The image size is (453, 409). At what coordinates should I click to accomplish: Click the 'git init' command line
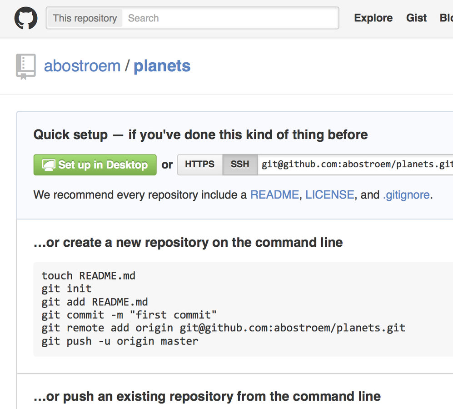pyautogui.click(x=66, y=289)
